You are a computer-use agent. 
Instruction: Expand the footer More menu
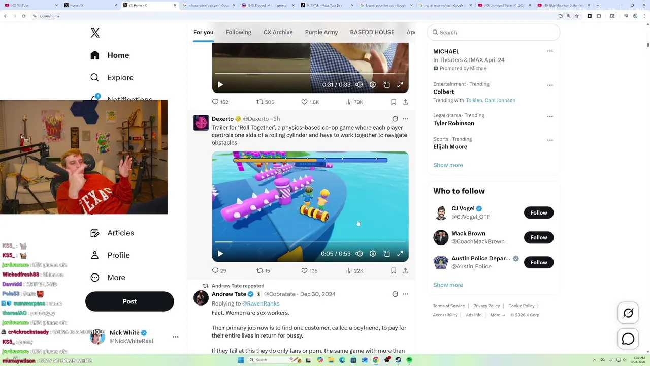click(x=498, y=315)
